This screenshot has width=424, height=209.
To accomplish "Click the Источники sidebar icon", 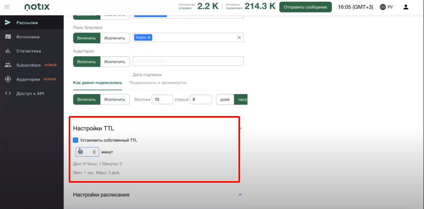I will click(x=8, y=37).
